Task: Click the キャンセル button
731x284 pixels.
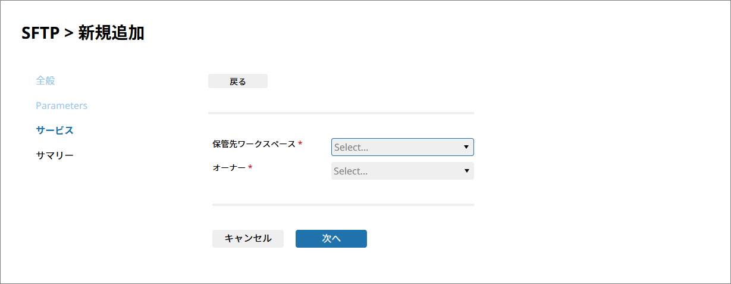Action: 248,238
